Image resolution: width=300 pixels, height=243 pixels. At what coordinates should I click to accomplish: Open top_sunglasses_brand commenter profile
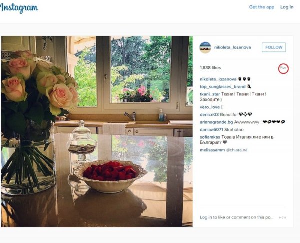pos(222,87)
